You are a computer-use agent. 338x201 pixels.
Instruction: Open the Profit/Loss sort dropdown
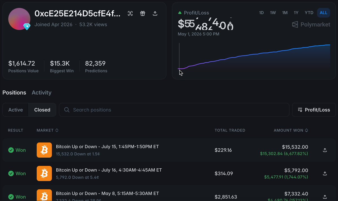tap(314, 110)
